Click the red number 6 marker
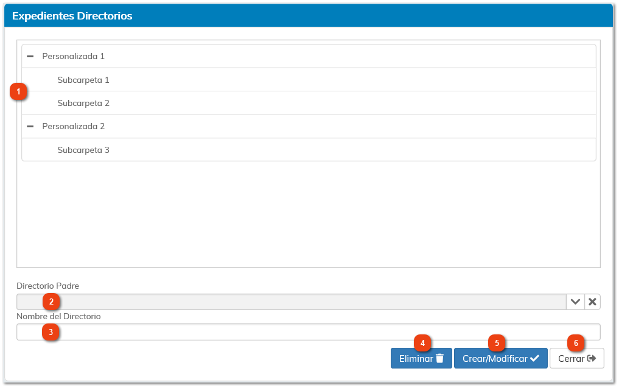 click(x=576, y=343)
